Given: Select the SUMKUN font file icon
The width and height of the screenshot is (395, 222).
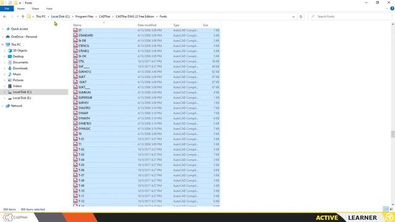Looking at the screenshot, I should (x=75, y=92).
